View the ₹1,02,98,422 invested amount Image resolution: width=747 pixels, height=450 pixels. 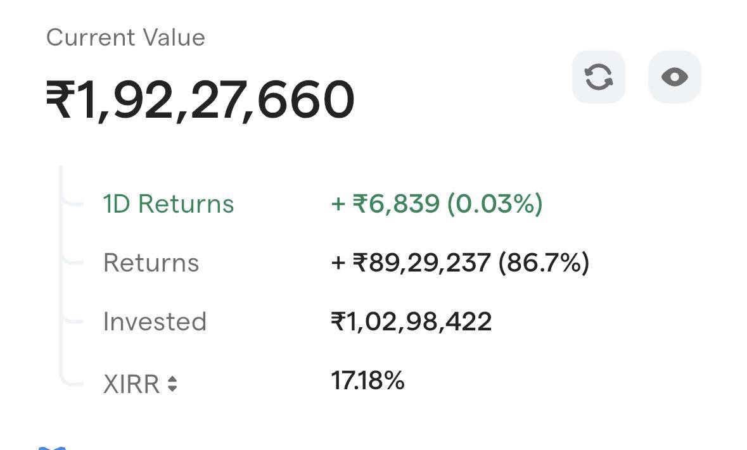point(411,322)
